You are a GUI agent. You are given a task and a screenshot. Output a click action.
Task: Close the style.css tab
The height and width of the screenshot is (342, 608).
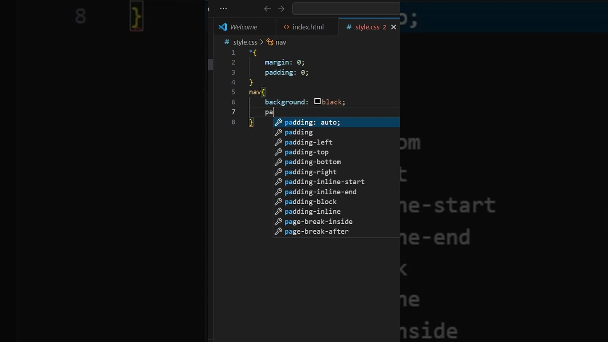pos(393,27)
